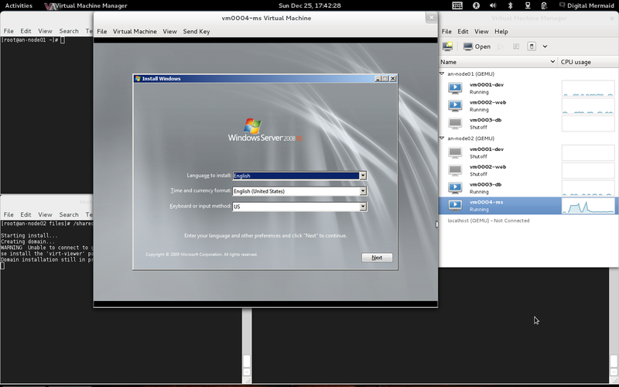Click an-node01 vm0003-db shutoff monitor icon
619x387 pixels.
(x=455, y=123)
